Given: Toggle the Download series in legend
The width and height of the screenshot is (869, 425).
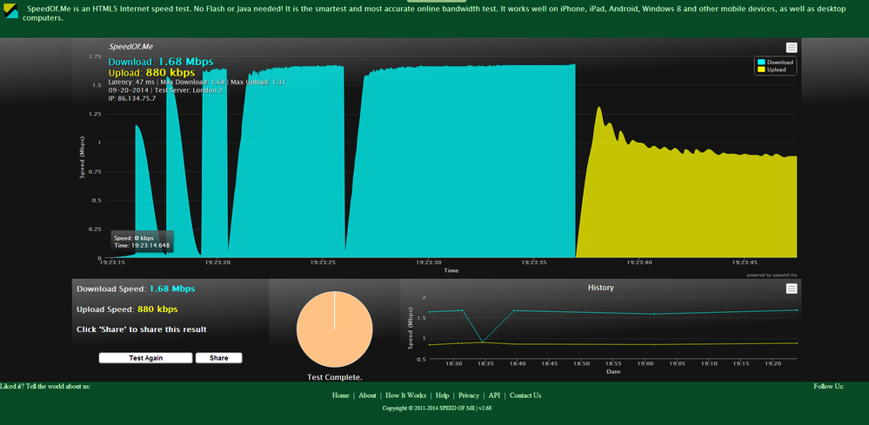Looking at the screenshot, I should tap(775, 62).
